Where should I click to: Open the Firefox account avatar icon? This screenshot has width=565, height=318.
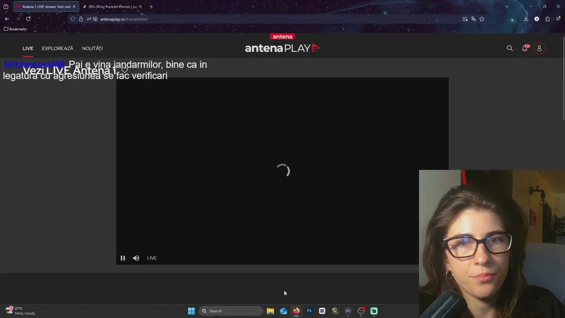pyautogui.click(x=537, y=19)
